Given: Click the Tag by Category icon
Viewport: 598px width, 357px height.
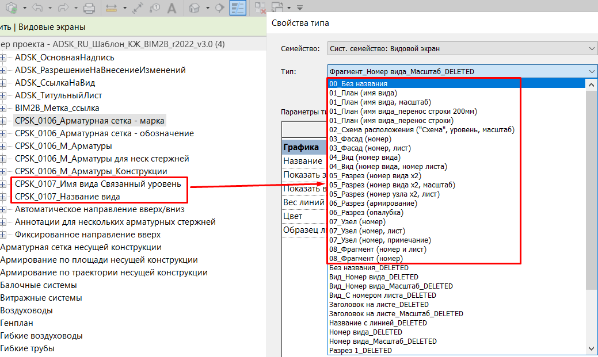Looking at the screenshot, I should click(154, 8).
